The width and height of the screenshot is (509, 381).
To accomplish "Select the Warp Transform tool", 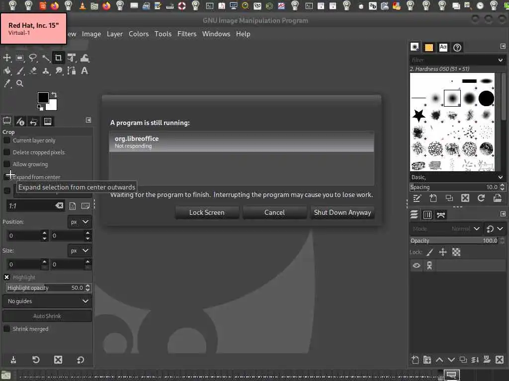I will pos(85,58).
